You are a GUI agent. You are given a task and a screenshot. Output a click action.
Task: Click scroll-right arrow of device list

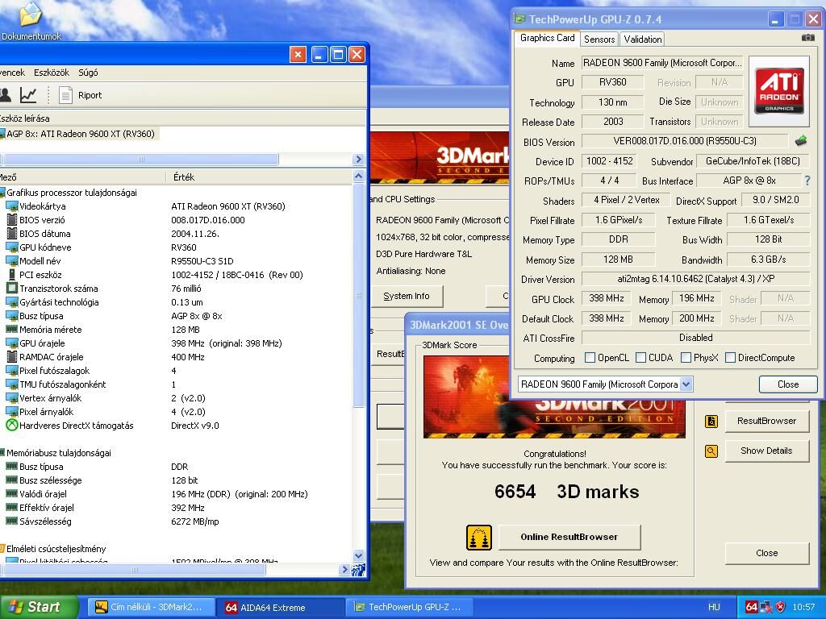click(359, 159)
